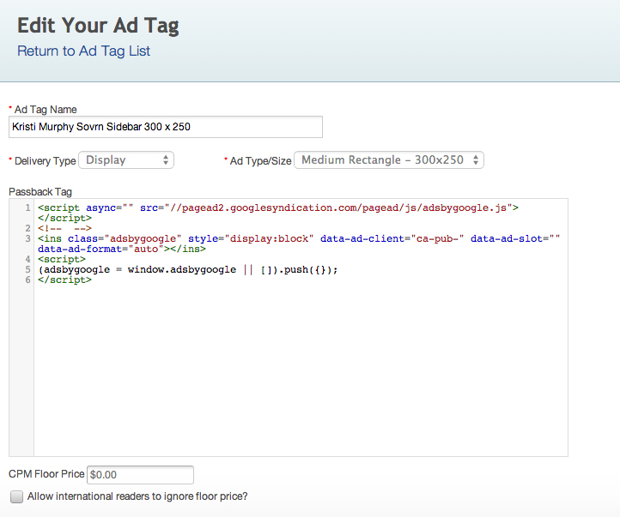Click line number 3 in the code gutter
Viewport: 620px width, 517px height.
[27, 238]
